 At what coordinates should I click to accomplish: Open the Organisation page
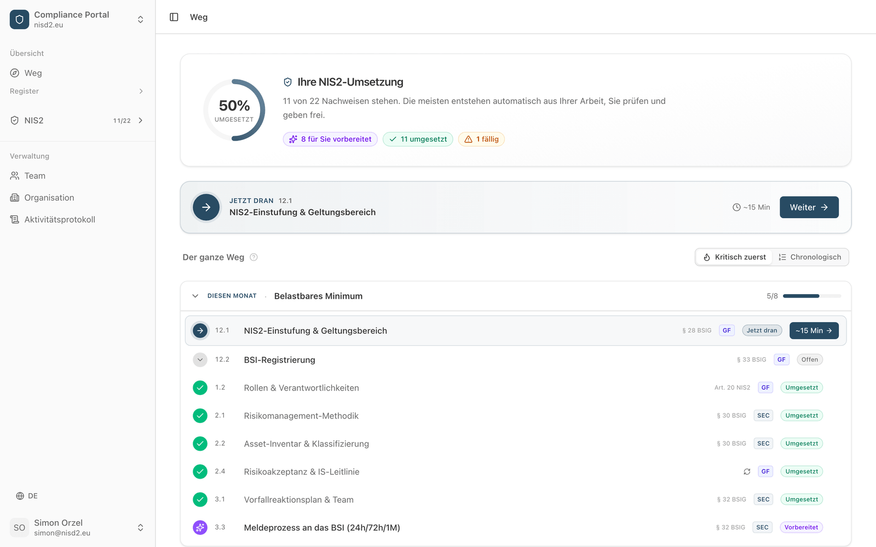[77, 197]
